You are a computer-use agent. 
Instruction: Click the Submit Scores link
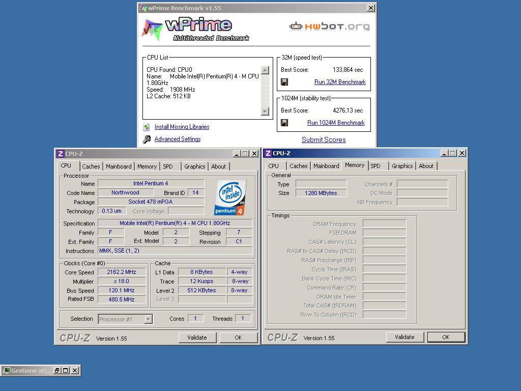click(324, 139)
